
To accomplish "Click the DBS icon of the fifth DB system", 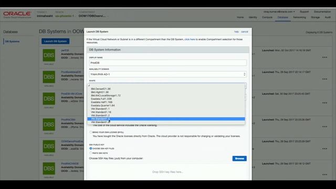I will pyautogui.click(x=49, y=146).
